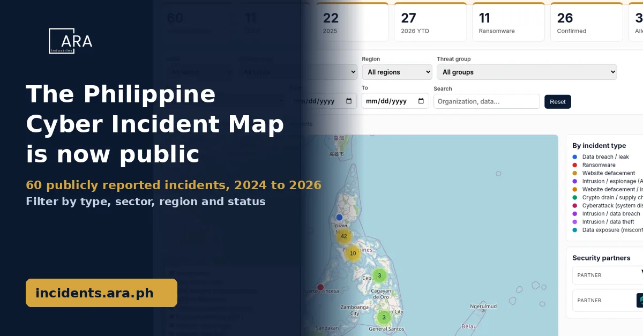This screenshot has width=643, height=336.
Task: Click the Search organization input field
Action: [x=487, y=101]
